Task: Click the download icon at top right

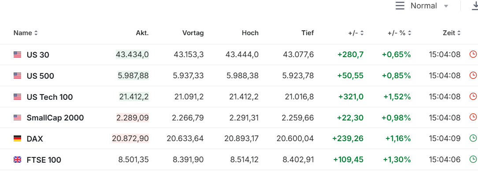Action: click(474, 6)
